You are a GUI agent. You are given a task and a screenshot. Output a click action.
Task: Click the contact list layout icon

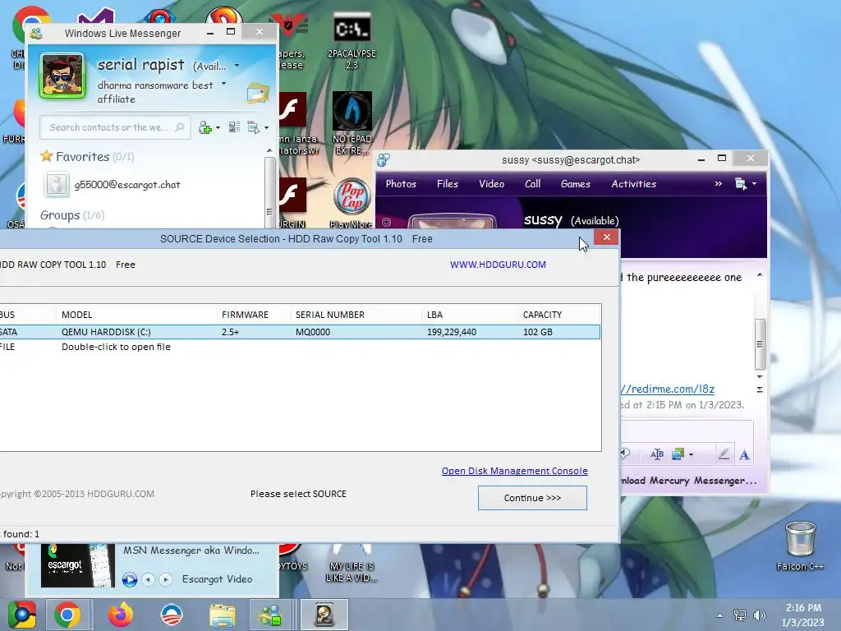[234, 127]
